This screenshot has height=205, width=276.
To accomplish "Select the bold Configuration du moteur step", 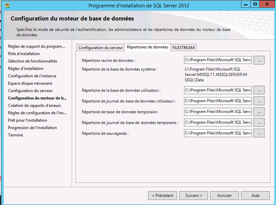I will point(37,98).
